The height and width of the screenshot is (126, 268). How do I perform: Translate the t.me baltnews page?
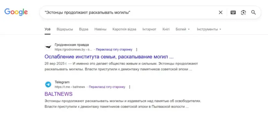[x=107, y=87]
